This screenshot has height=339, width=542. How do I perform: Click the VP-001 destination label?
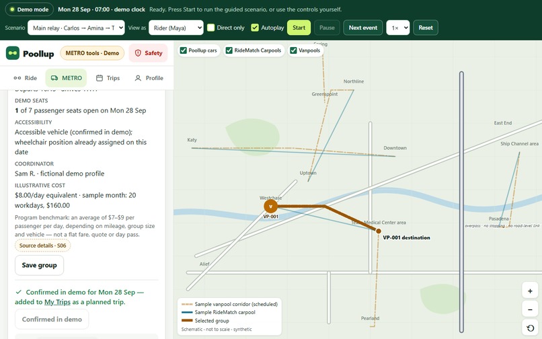(406, 237)
